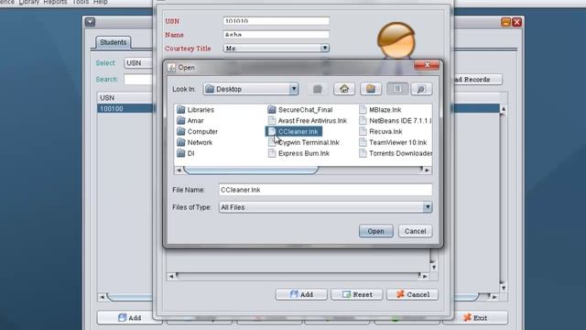Viewport: 586px width, 330px height.
Task: Click the Load Records button
Action: tap(477, 80)
